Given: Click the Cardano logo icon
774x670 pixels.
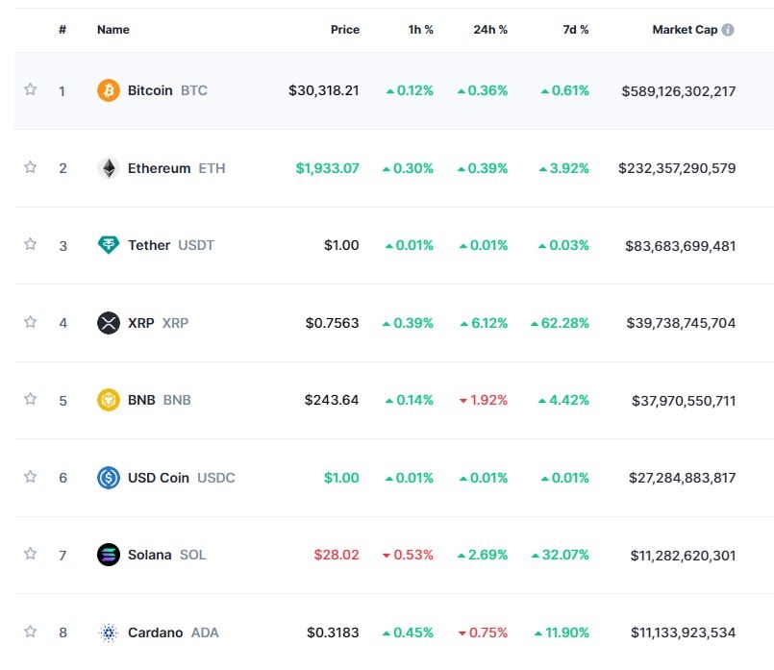Looking at the screenshot, I should point(109,633).
